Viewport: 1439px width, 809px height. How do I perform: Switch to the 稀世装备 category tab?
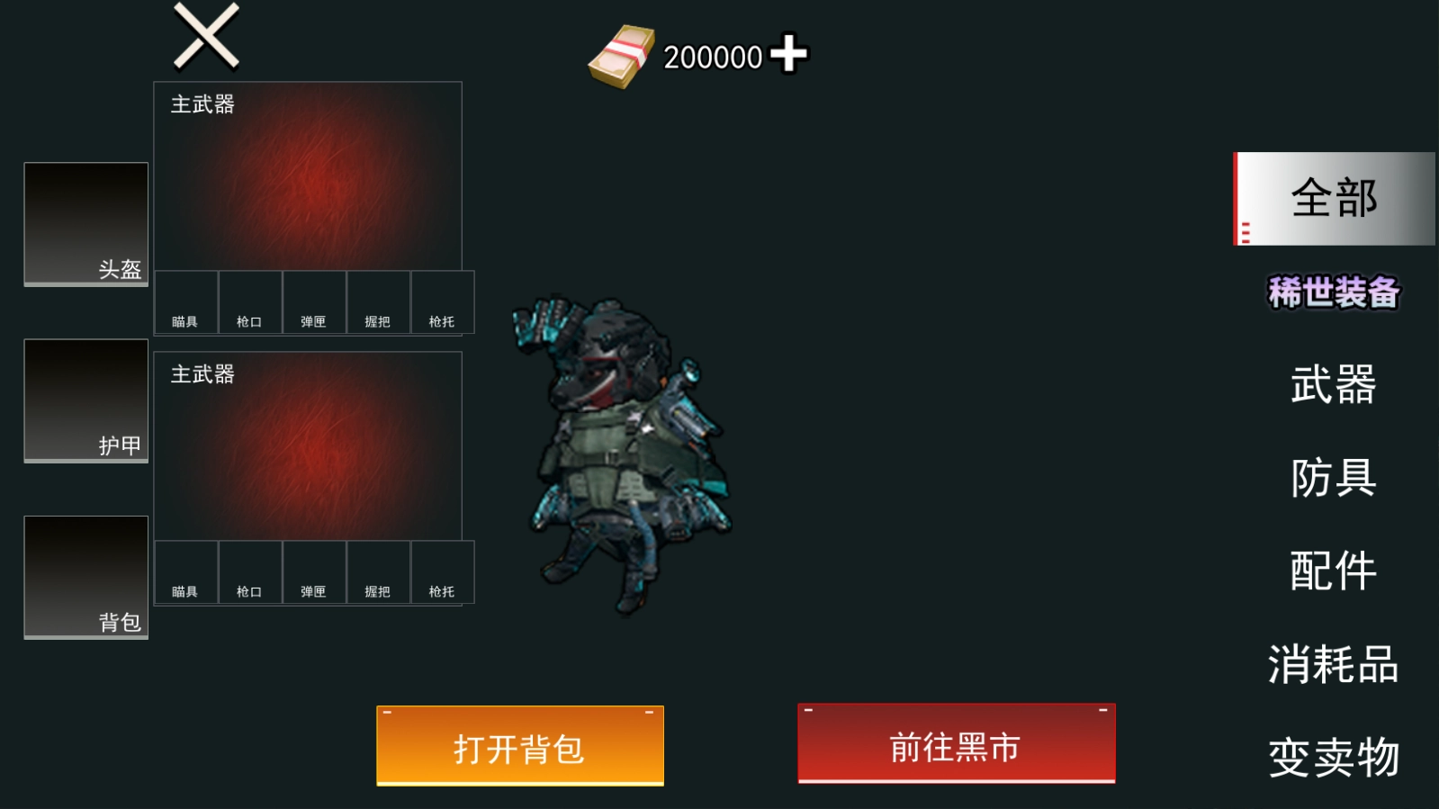[x=1334, y=292]
